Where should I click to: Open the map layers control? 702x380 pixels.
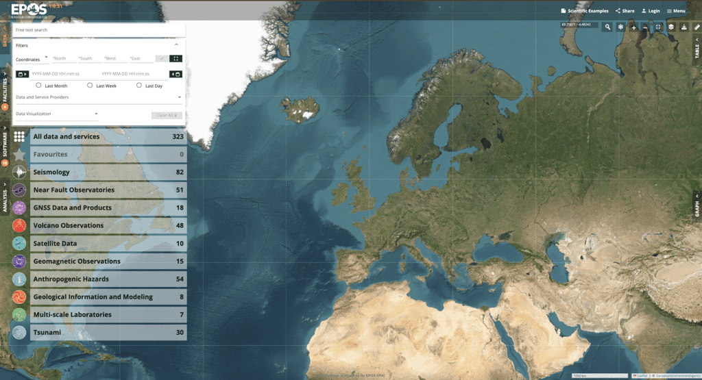pyautogui.click(x=671, y=27)
